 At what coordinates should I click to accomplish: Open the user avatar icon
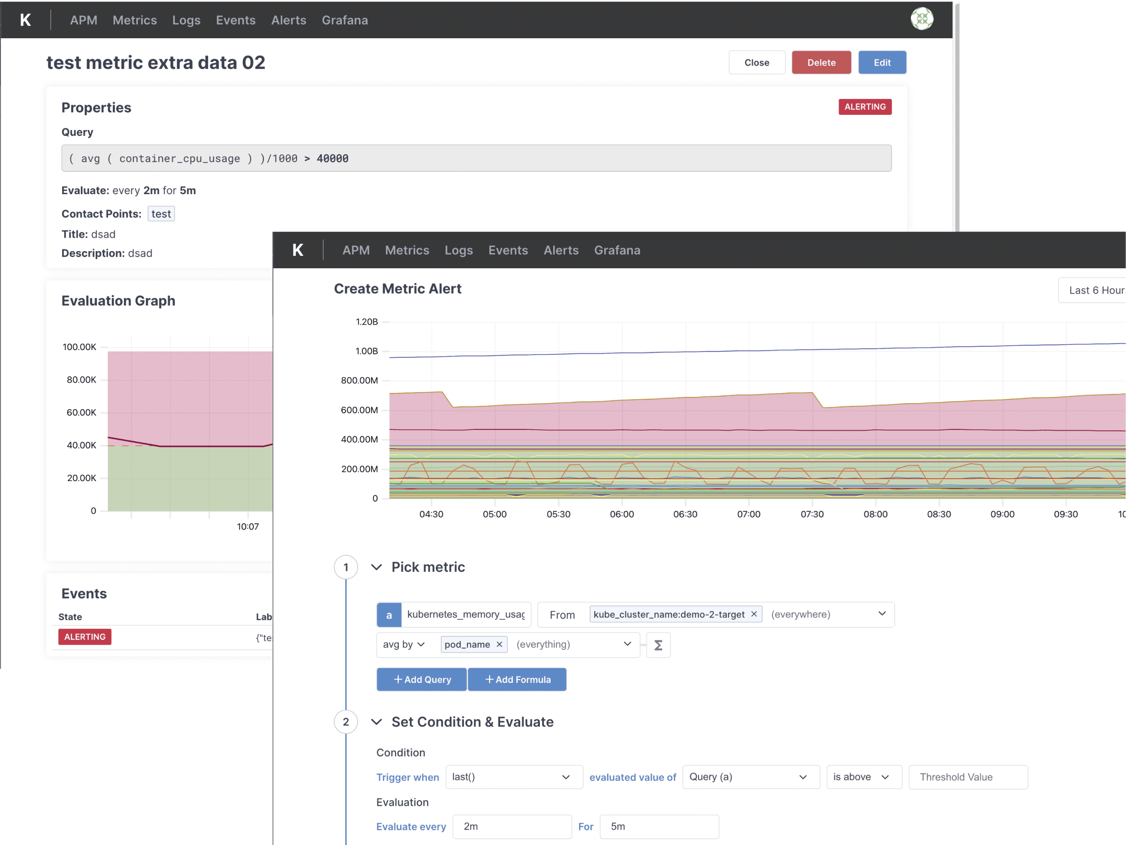point(921,19)
